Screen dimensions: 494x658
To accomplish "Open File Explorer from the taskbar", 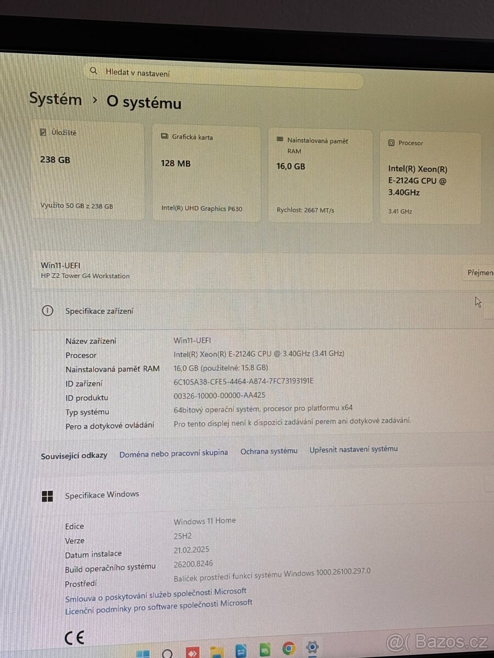I will (215, 653).
